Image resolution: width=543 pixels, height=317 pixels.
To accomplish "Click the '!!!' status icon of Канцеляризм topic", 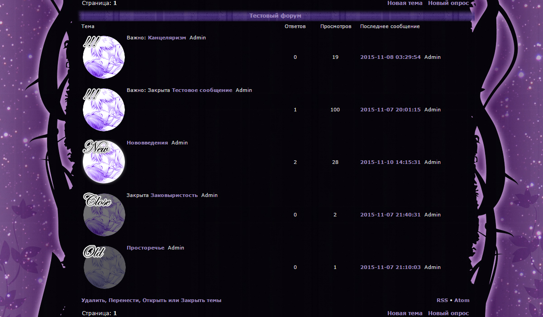I will point(104,57).
